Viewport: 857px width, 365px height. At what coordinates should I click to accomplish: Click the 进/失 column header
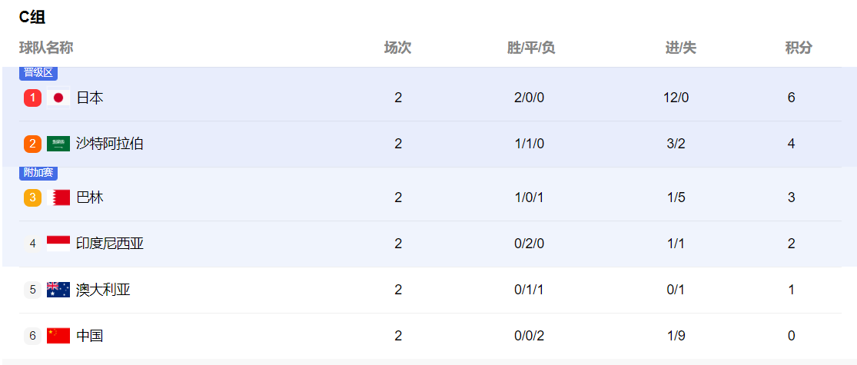click(680, 48)
